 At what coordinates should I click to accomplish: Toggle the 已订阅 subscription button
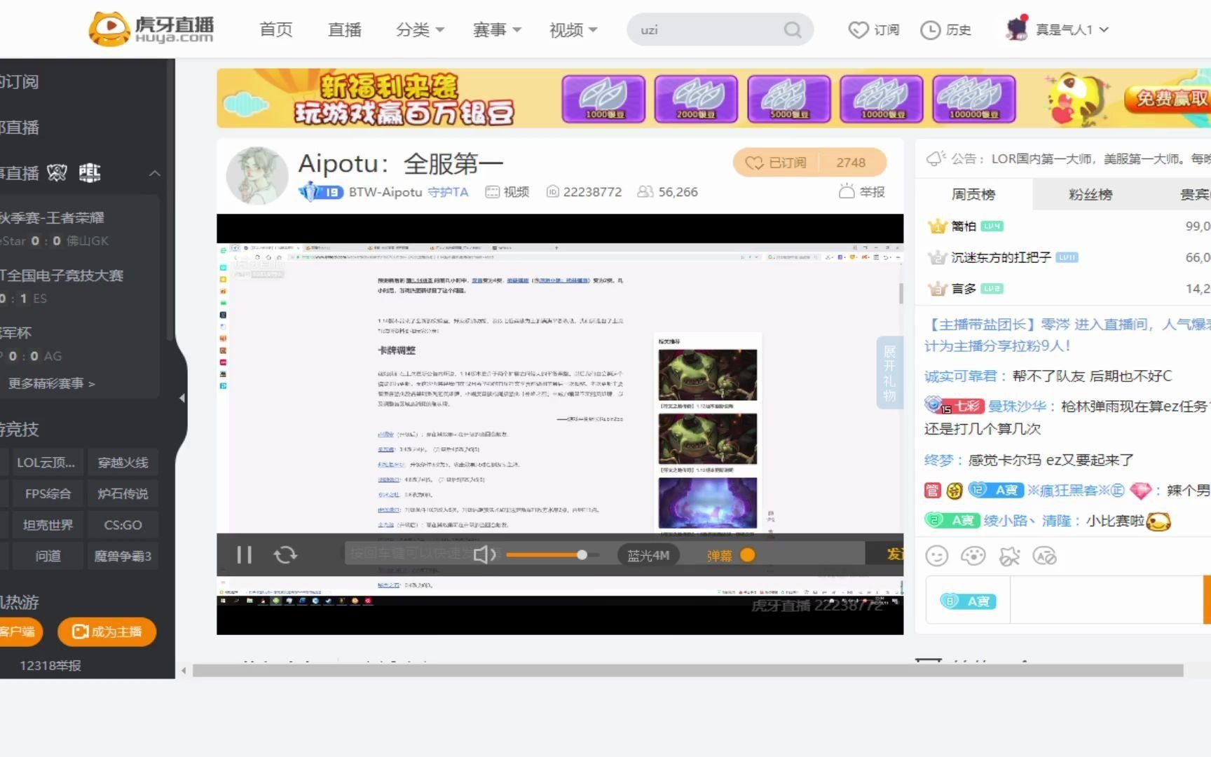776,163
